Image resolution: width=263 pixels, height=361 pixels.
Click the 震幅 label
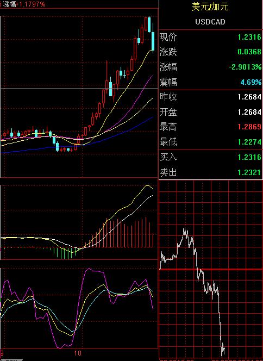point(168,82)
